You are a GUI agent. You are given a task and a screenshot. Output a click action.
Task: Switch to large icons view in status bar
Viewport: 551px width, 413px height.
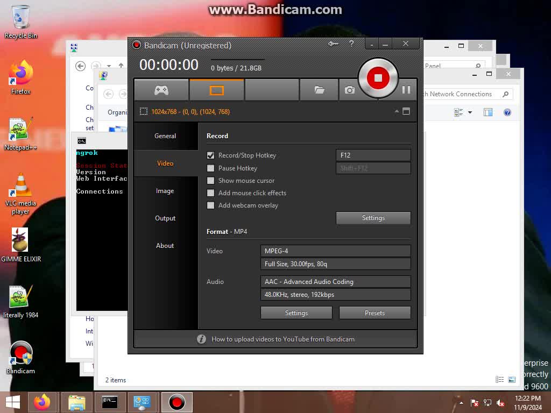pos(512,379)
